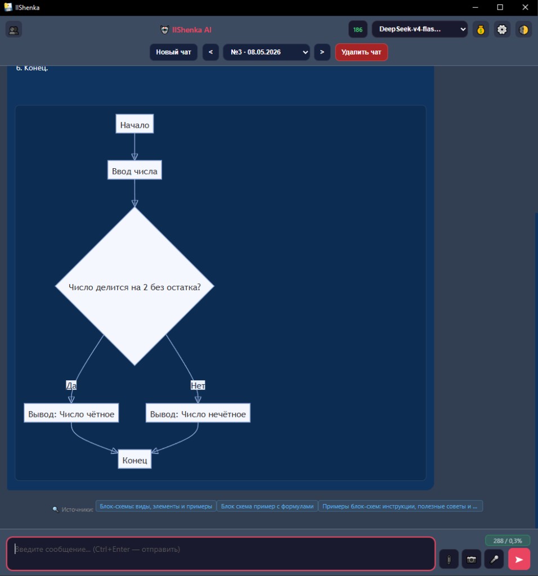Screen dimensions: 538x576
Task: Click the Вывод: Число нечётное block
Action: point(198,413)
